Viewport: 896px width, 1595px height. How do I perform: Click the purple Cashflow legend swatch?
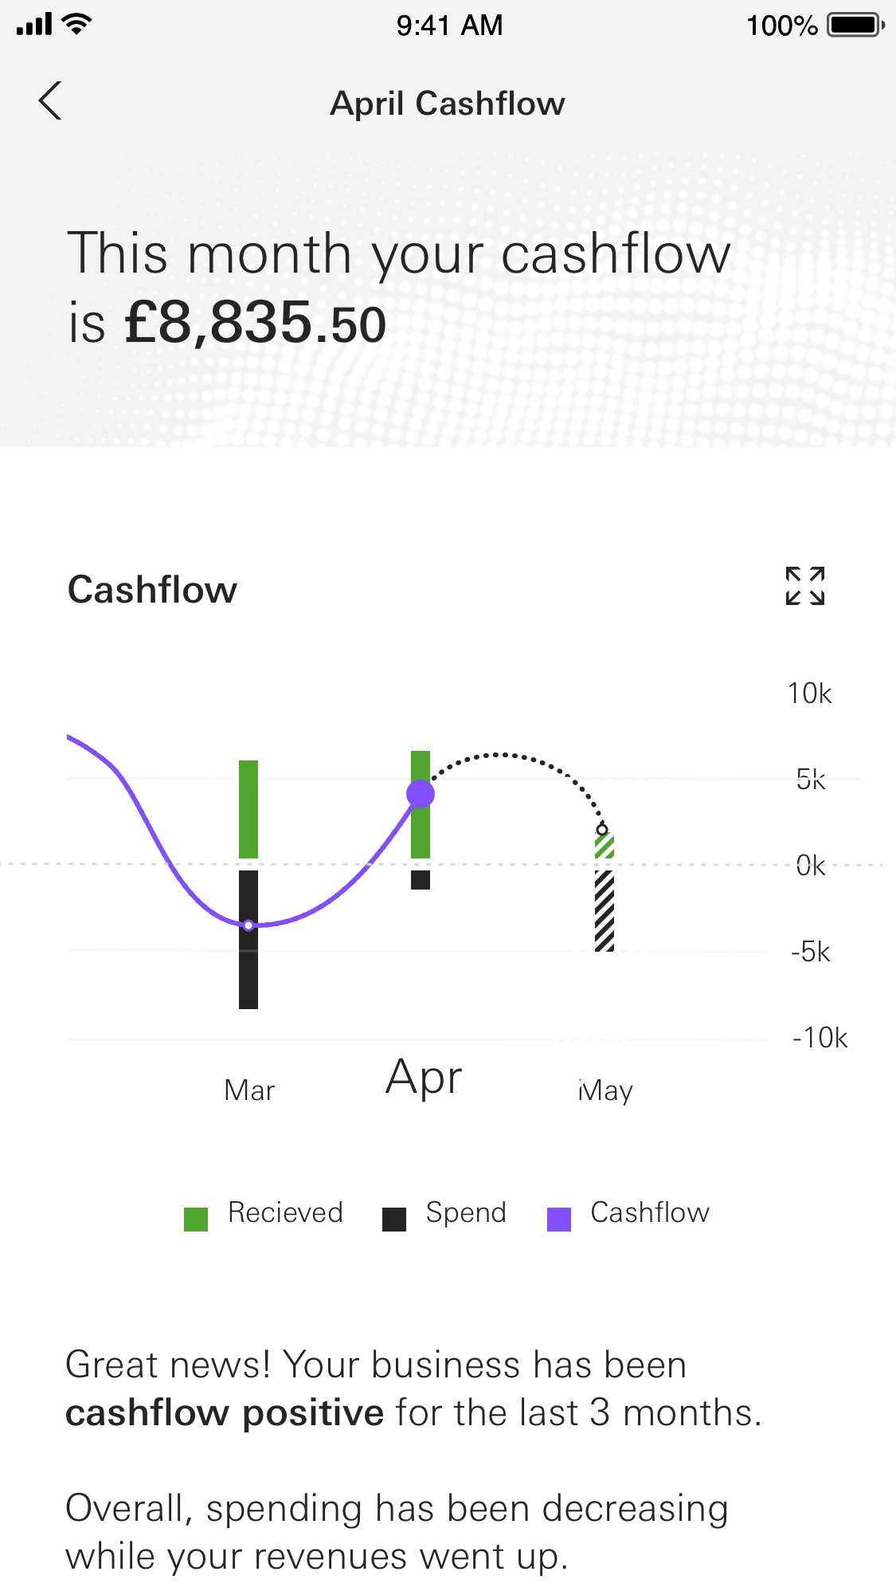click(559, 1219)
